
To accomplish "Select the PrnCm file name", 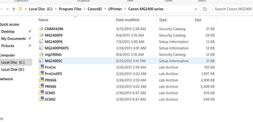I will (50, 67).
